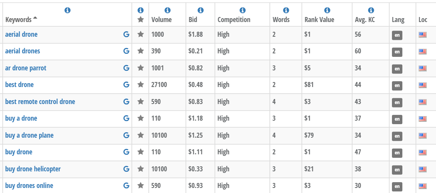Click info icon above Competition column

[242, 10]
